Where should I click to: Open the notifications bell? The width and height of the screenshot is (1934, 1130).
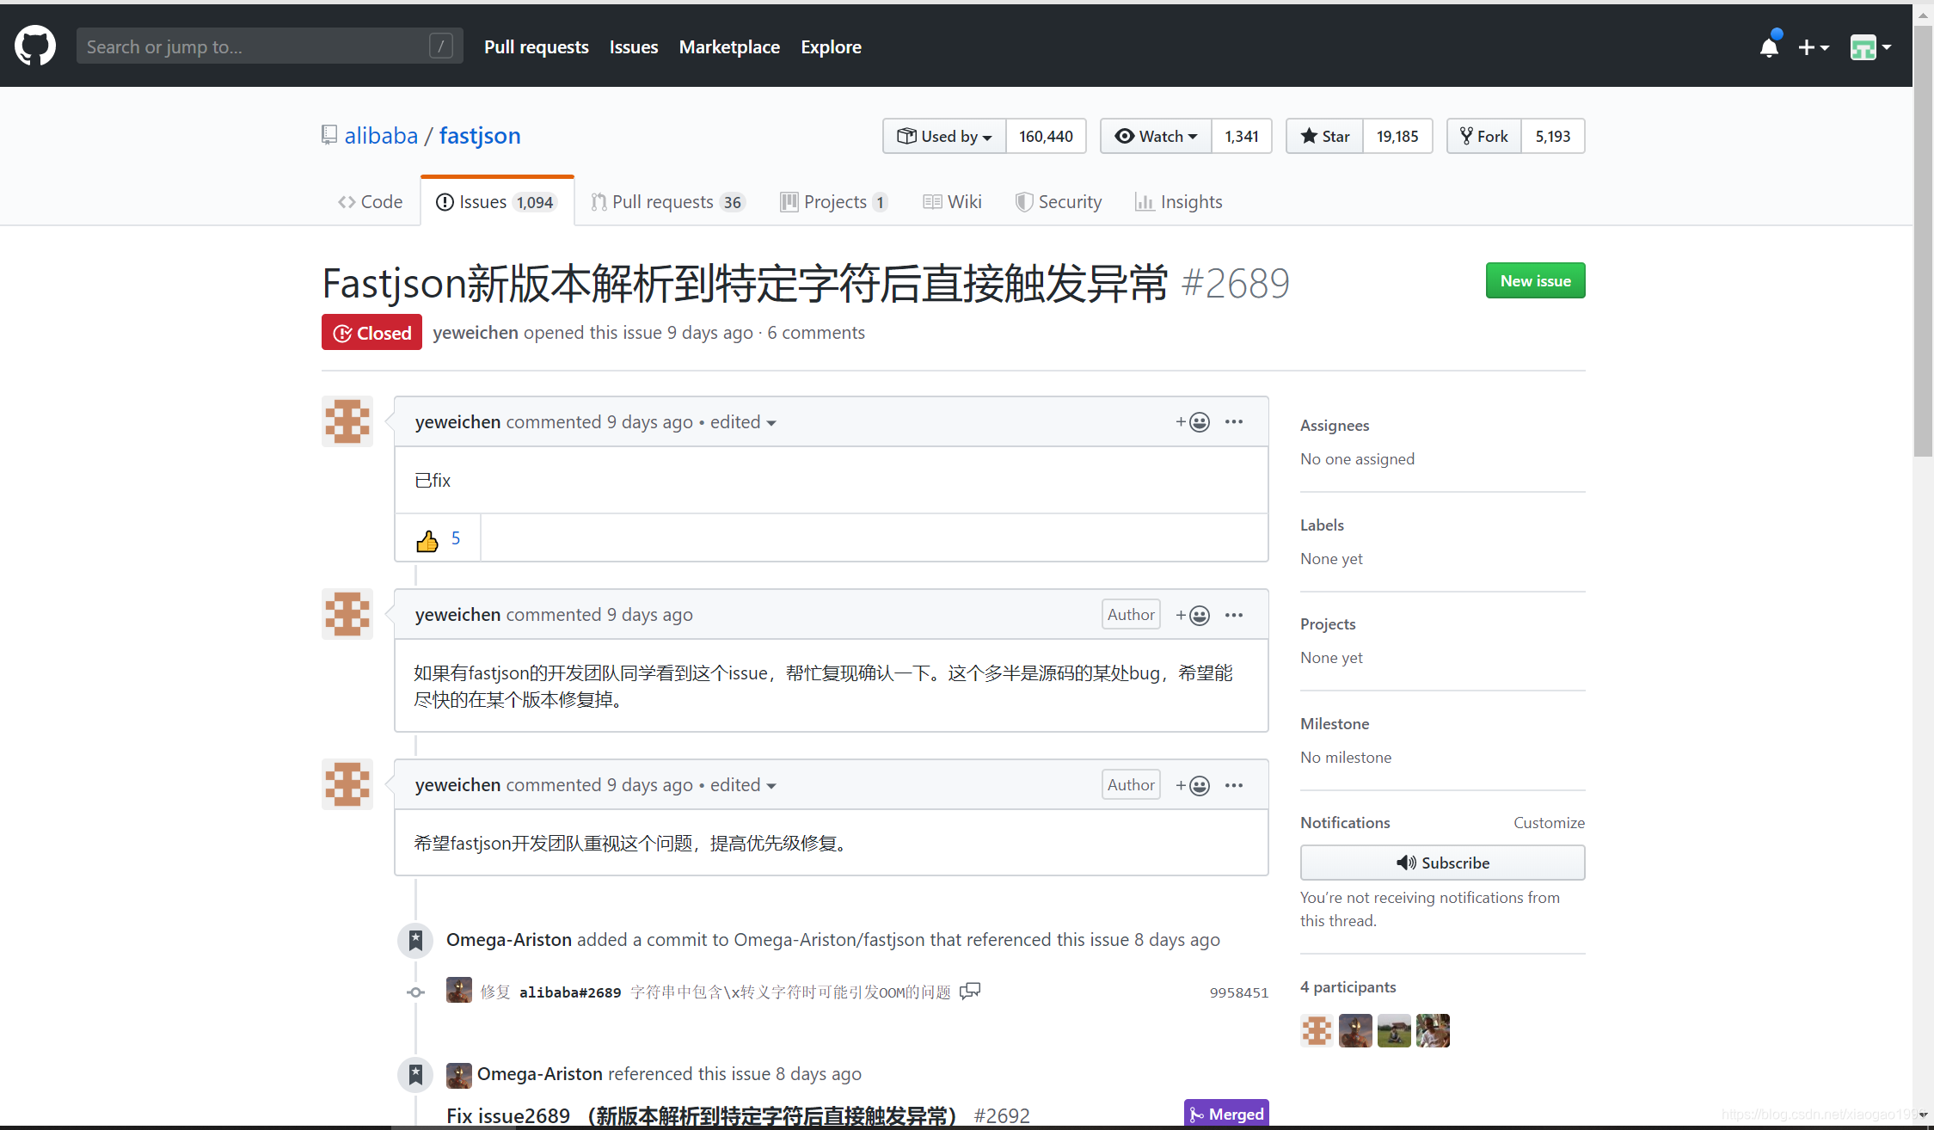pos(1769,46)
